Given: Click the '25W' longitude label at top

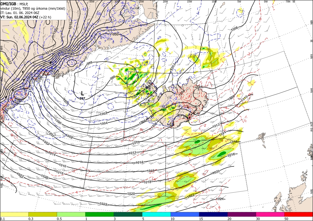Looking at the screenshot, I should point(141,2).
